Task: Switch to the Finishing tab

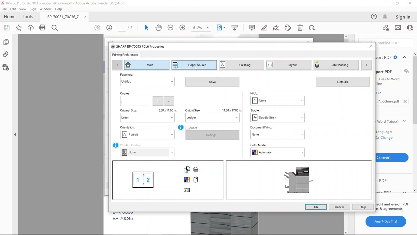Action: (x=241, y=65)
